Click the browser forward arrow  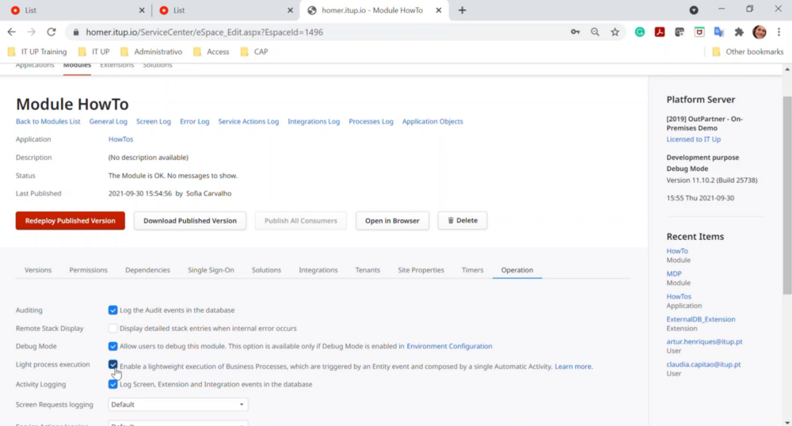(x=32, y=32)
